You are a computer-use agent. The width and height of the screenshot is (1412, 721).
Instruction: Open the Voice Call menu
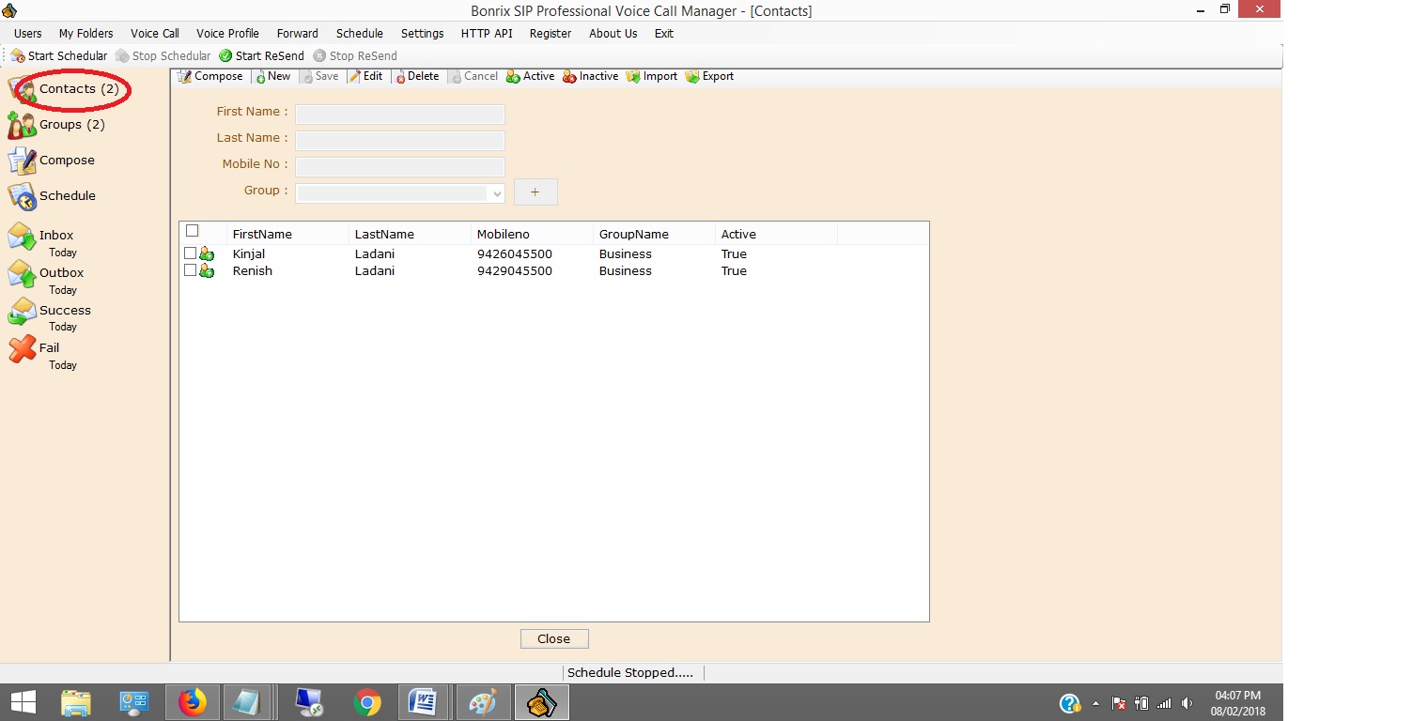(155, 33)
